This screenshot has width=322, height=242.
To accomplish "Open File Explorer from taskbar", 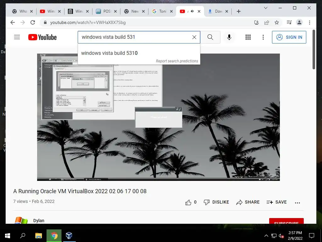I will click(x=38, y=236).
